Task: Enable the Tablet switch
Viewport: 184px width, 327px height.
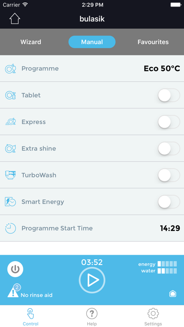Action: tap(169, 95)
